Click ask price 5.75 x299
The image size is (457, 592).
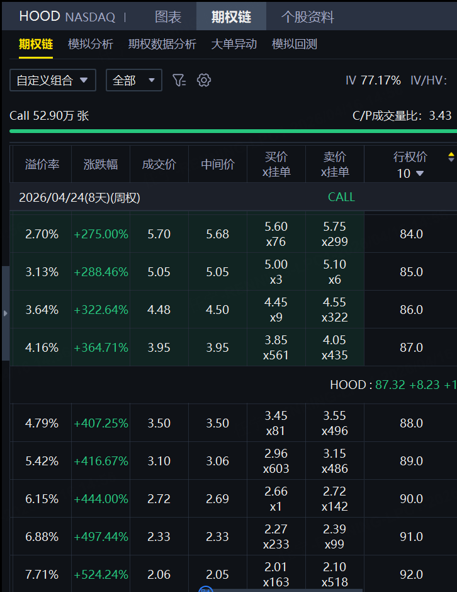tap(334, 234)
